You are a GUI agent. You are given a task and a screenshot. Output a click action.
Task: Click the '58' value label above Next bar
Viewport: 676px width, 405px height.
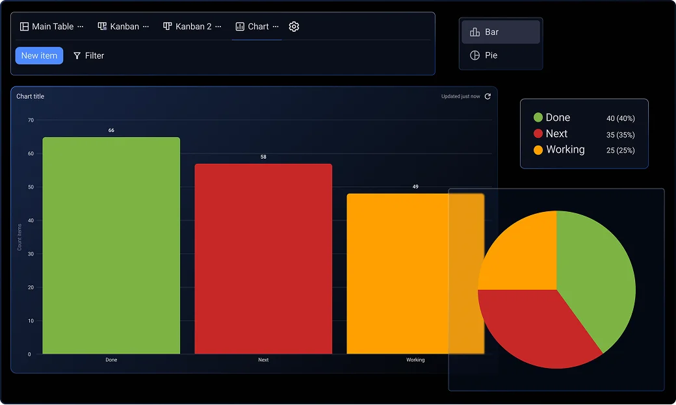click(263, 157)
